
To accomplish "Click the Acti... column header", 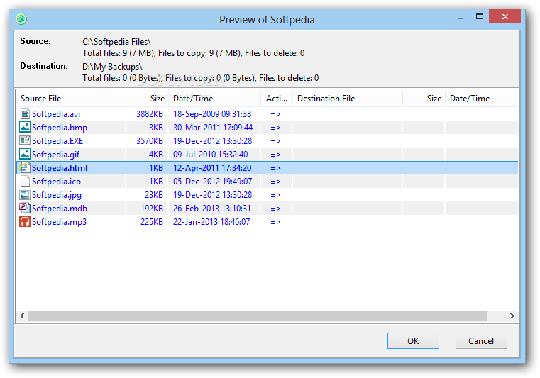I will 277,99.
